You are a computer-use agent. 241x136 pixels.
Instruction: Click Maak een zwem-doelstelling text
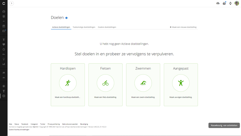[x=143, y=97]
